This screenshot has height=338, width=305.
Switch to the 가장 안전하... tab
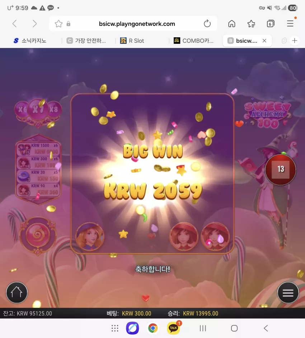(x=86, y=41)
